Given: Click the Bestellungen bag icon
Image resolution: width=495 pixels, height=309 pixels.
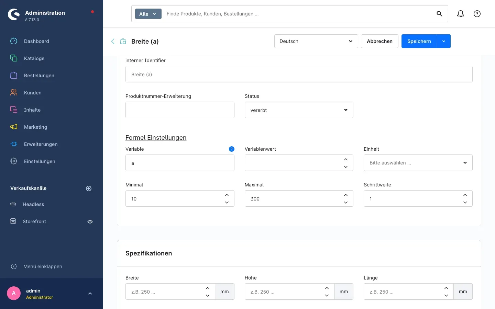Looking at the screenshot, I should [x=14, y=76].
